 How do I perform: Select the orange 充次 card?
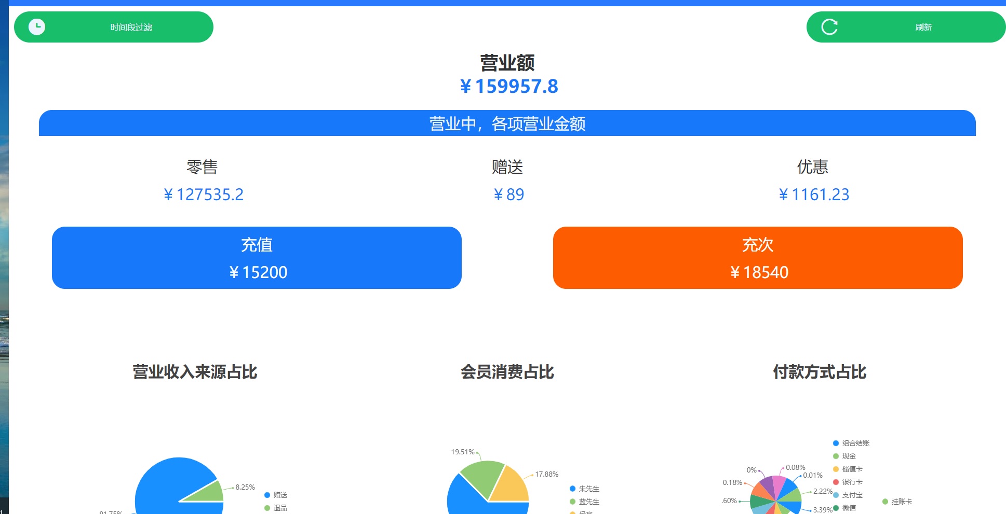(x=758, y=258)
